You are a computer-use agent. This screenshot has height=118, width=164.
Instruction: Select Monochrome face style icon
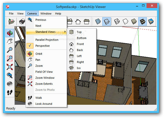(151, 21)
